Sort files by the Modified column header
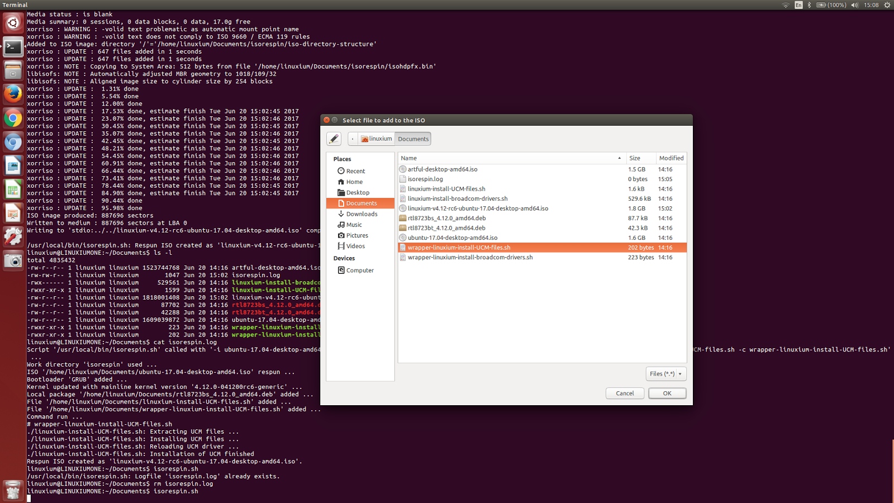The width and height of the screenshot is (894, 503). pos(671,158)
